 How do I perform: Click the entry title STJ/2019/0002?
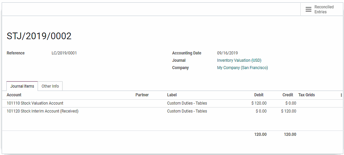39,36
